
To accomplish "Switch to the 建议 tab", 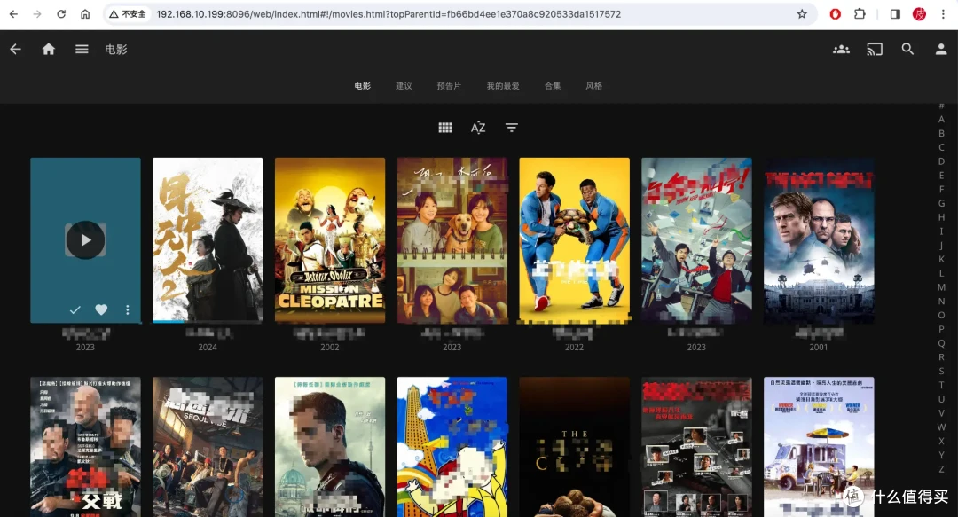I will pos(404,86).
